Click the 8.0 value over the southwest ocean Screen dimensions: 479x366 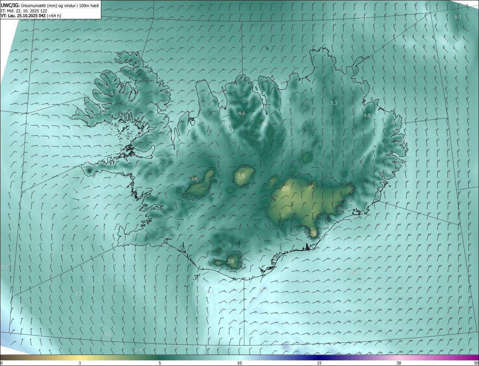107,334
